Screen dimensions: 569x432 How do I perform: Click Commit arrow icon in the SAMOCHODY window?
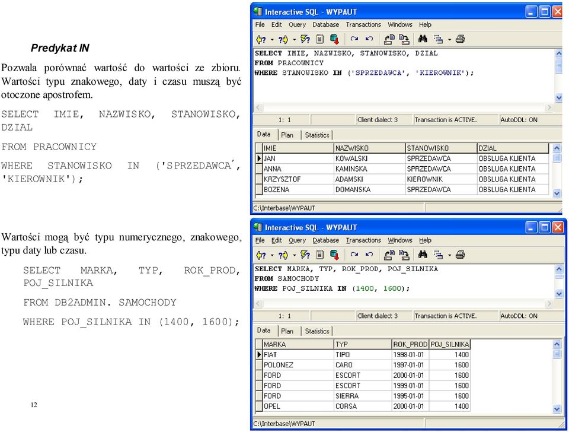(x=354, y=255)
